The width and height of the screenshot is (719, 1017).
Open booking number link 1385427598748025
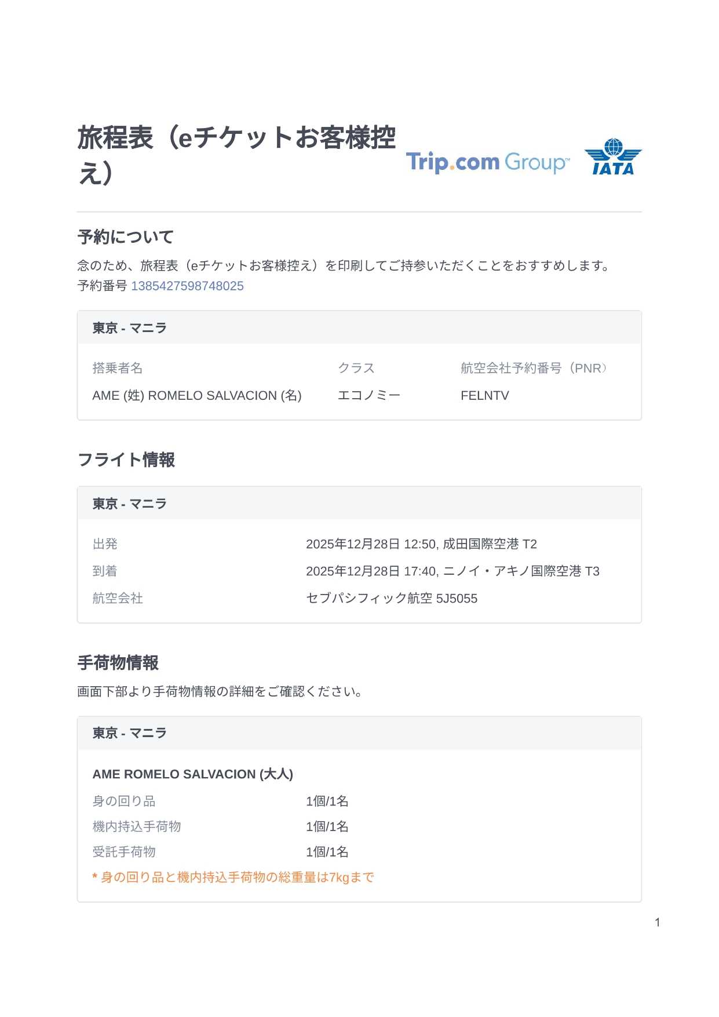[x=187, y=286]
